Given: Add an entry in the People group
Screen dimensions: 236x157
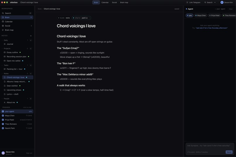Looking at the screenshot, I should [x=31, y=99].
